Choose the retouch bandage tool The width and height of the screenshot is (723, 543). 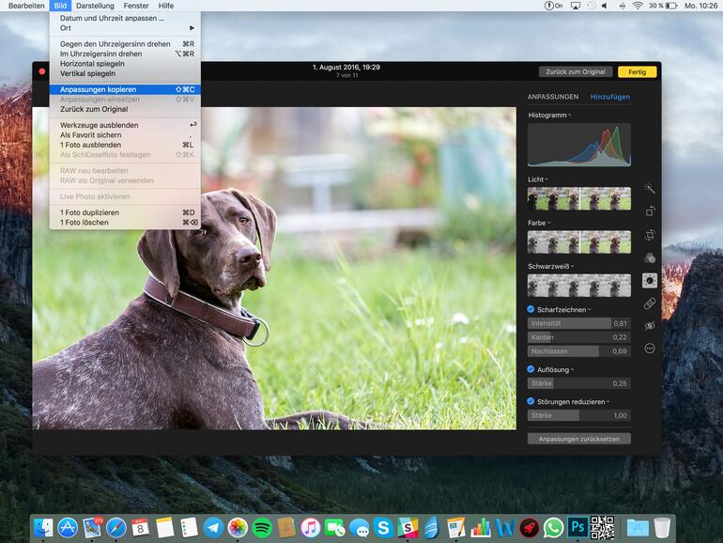click(650, 303)
